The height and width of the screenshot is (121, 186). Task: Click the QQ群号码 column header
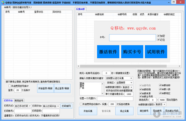click(x=122, y=14)
